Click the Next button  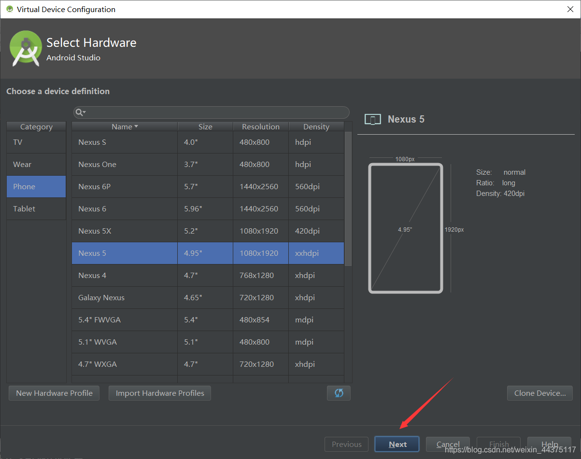[x=397, y=444]
